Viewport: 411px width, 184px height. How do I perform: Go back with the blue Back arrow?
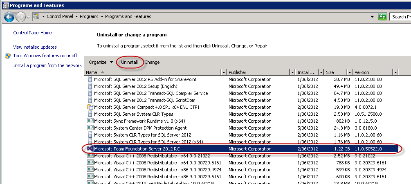9,17
